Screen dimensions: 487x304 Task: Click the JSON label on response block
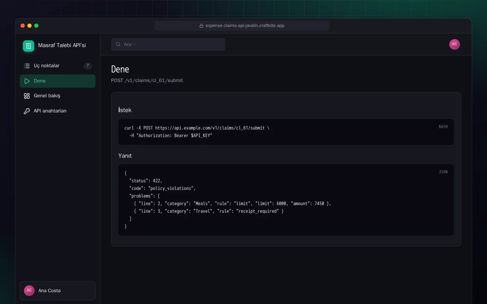pos(443,172)
